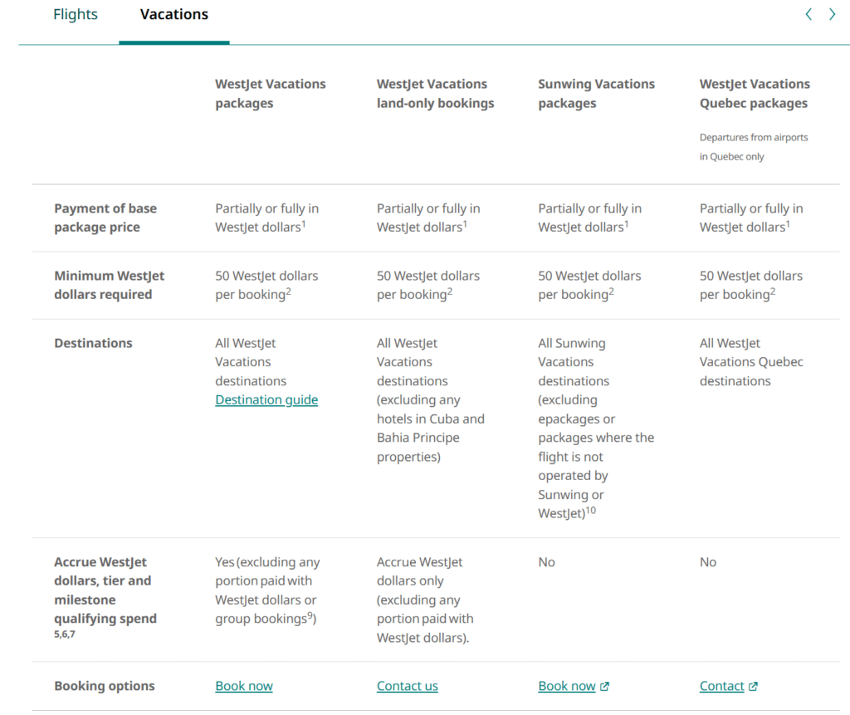850x715 pixels.
Task: Select the Vacations tab
Action: [x=174, y=15]
